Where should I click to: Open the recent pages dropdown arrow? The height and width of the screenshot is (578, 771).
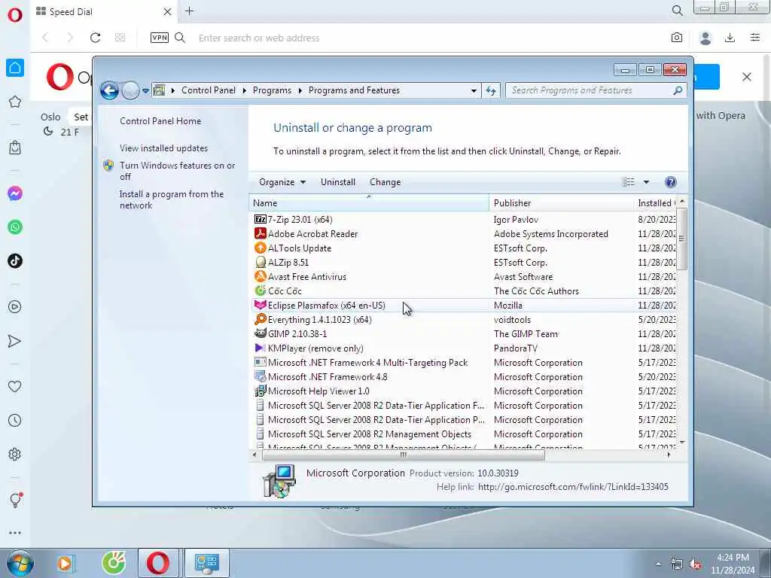point(145,91)
